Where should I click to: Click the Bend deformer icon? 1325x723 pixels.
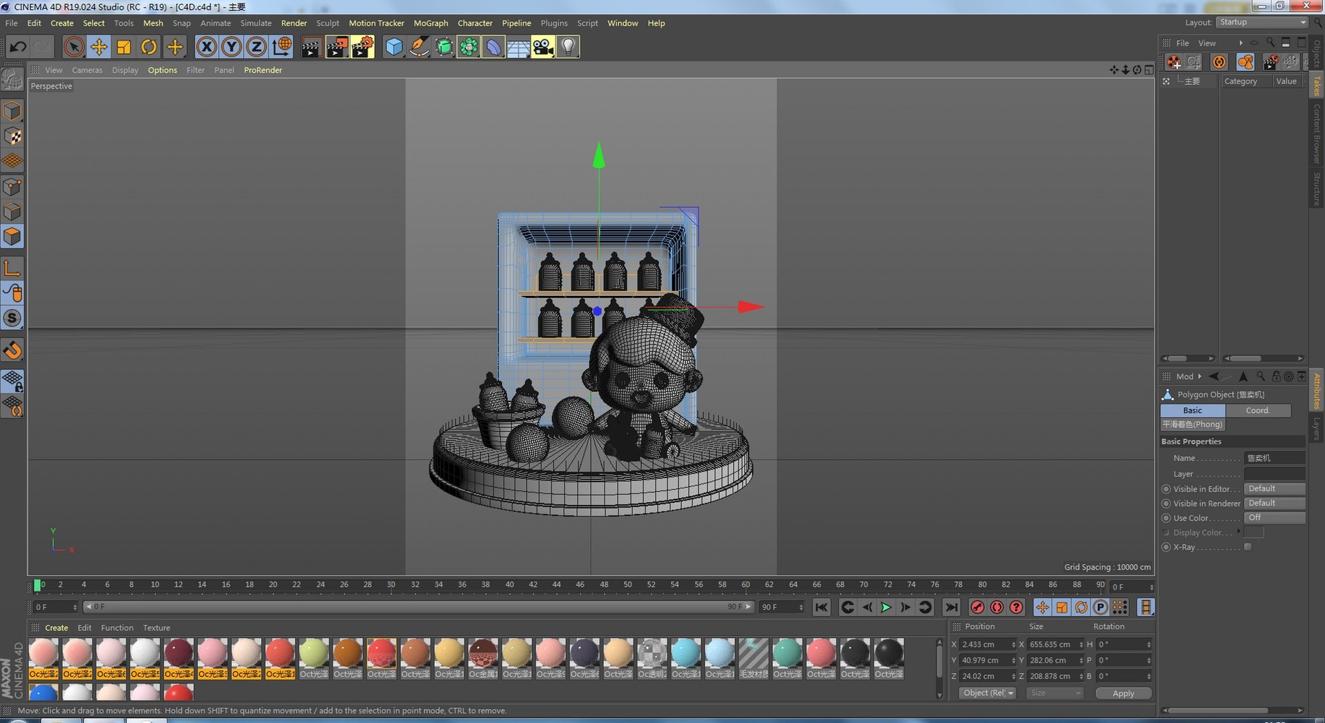click(493, 47)
